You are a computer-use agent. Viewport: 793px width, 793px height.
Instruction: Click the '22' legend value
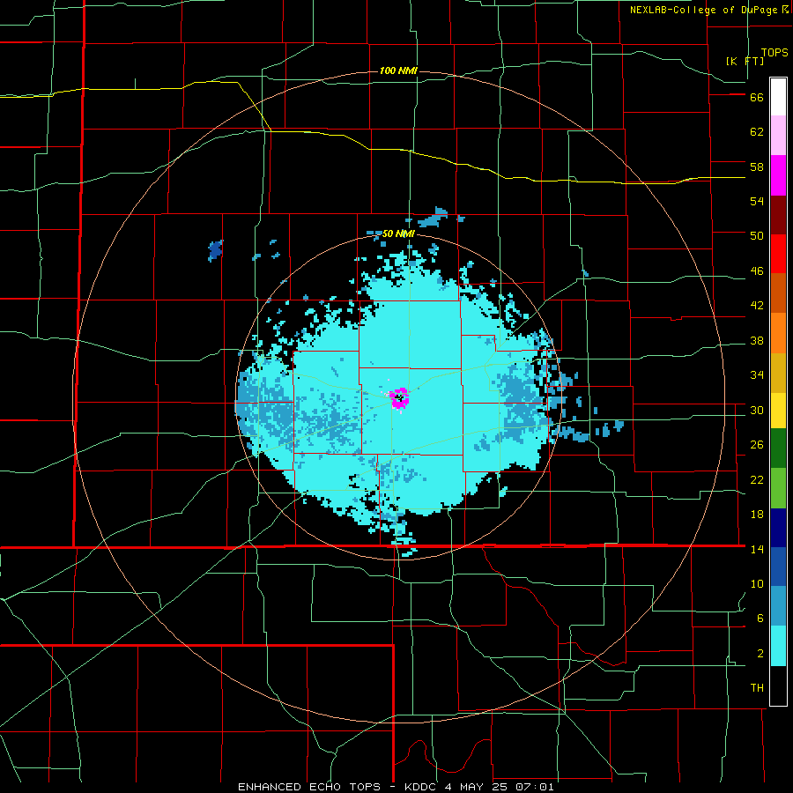[x=757, y=479]
